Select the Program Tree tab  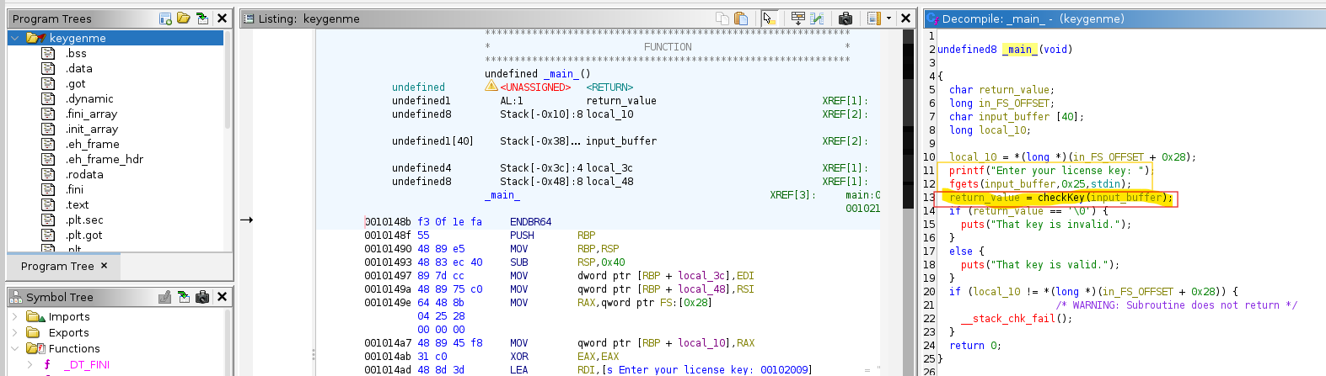coord(57,266)
